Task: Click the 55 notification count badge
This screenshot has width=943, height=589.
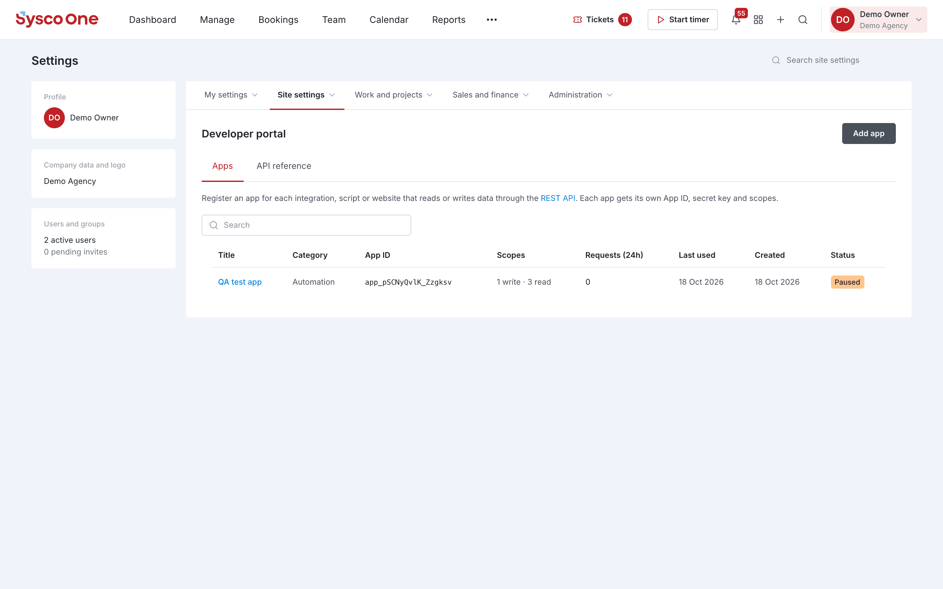Action: tap(741, 13)
